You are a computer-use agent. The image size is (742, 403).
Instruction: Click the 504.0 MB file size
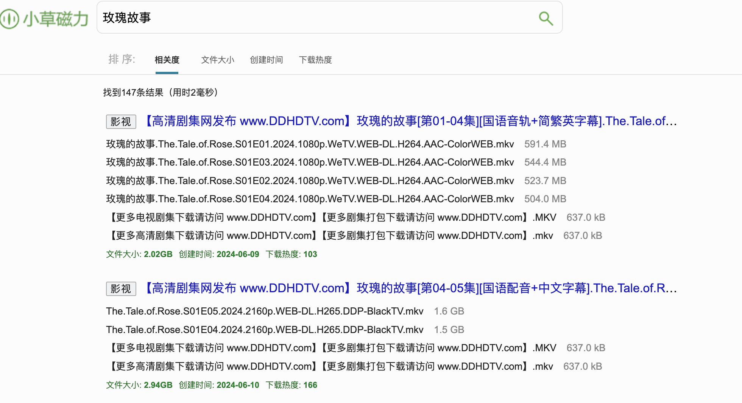(545, 199)
